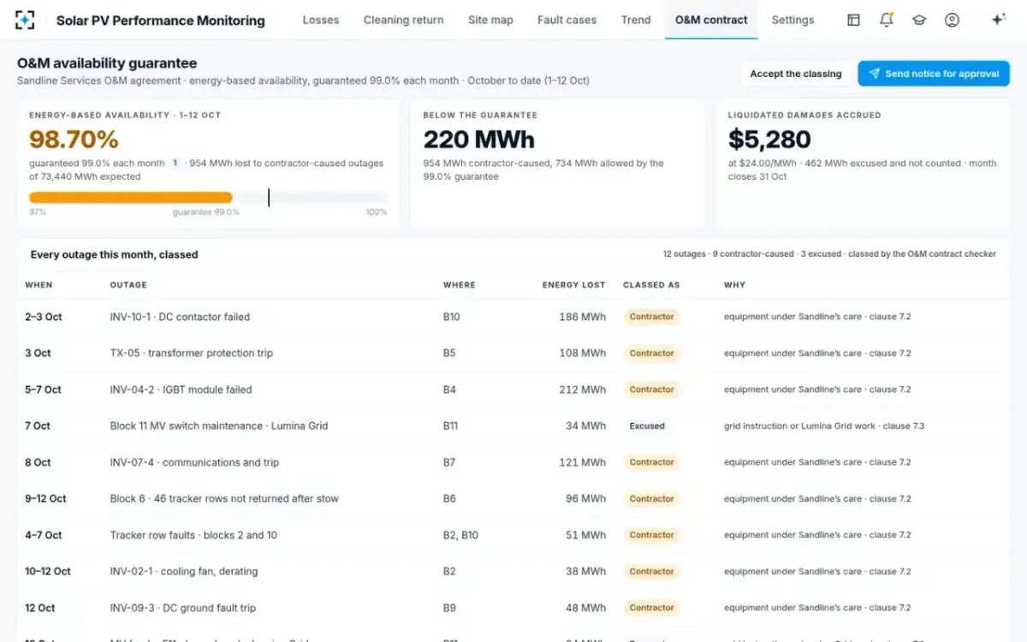Select INV-07-4 communications and trip row

click(x=513, y=462)
